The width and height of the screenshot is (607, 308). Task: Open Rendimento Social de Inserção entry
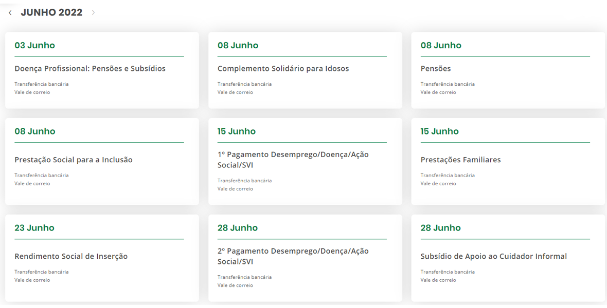pyautogui.click(x=71, y=256)
